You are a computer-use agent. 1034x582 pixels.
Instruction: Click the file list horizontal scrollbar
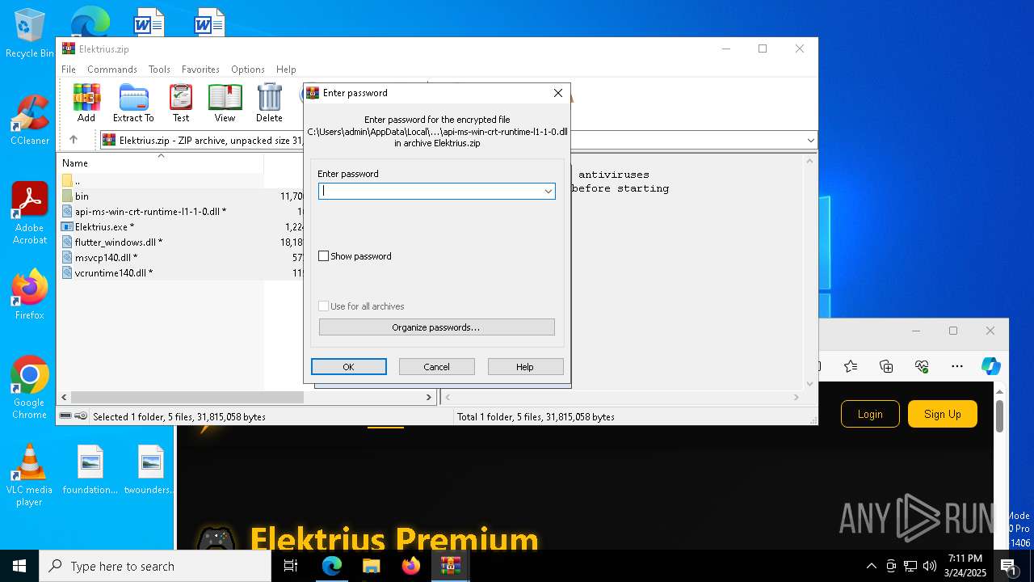pyautogui.click(x=187, y=397)
